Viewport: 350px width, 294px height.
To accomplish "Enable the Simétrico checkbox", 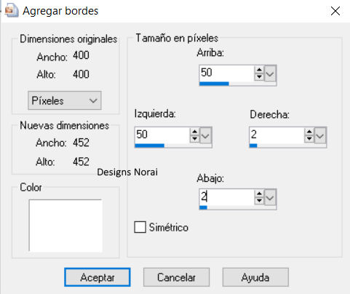I will tap(140, 227).
